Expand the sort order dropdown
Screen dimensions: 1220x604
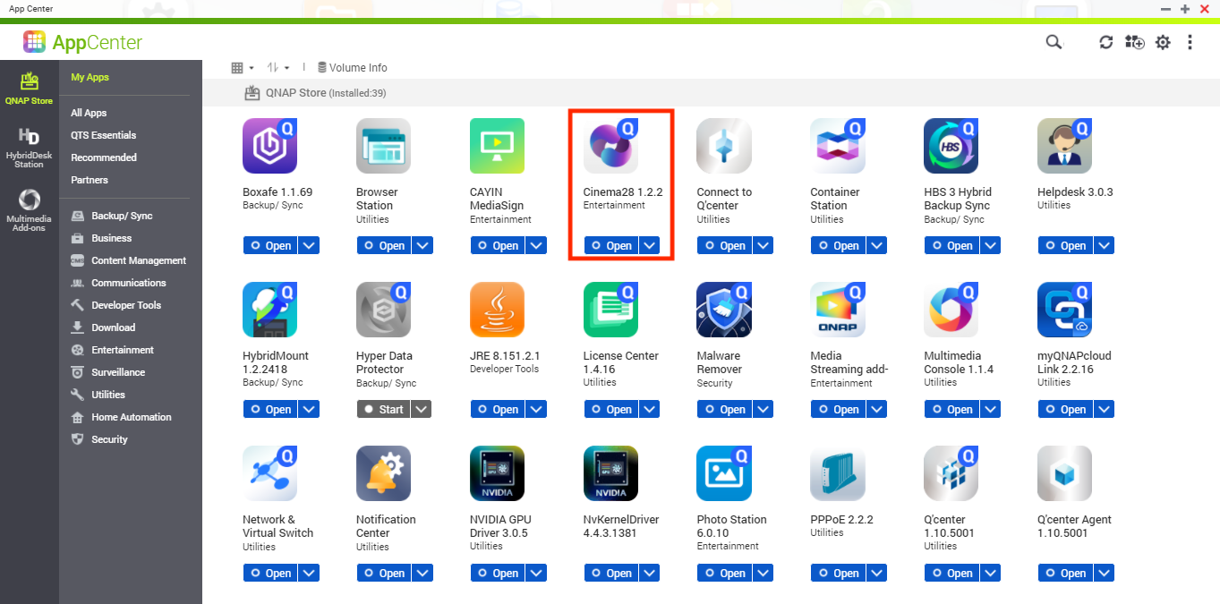(x=278, y=68)
